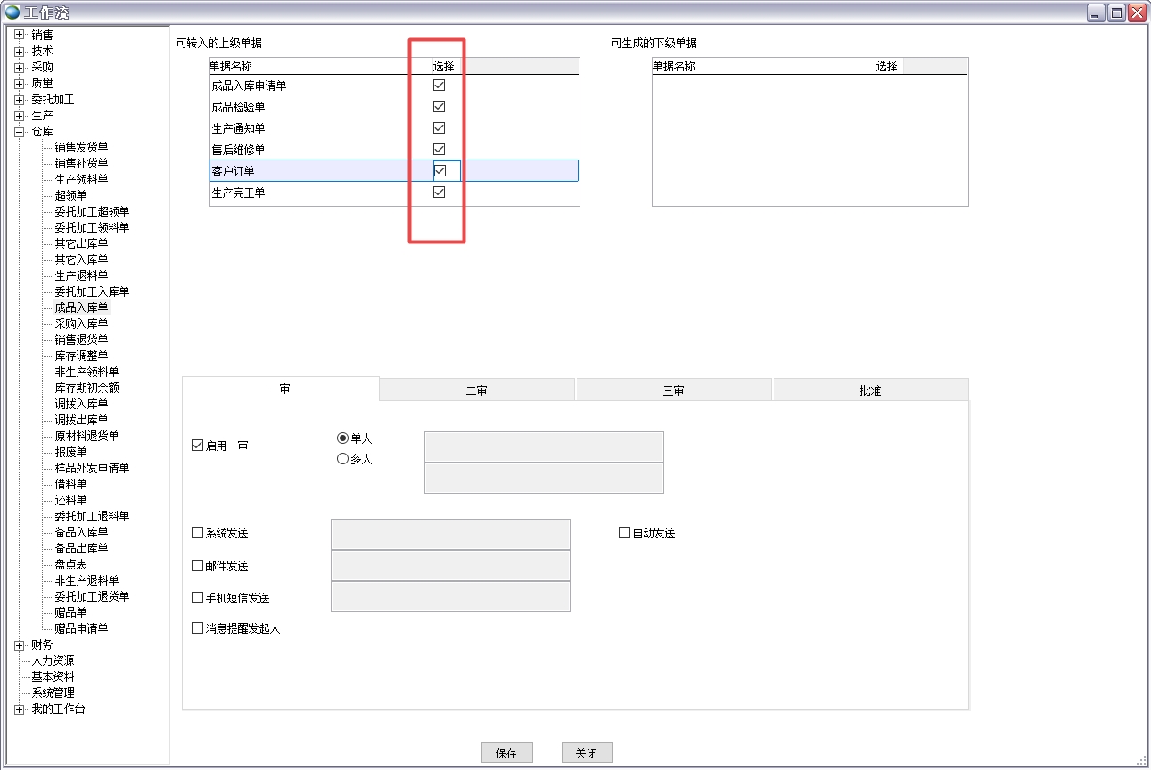Uncheck the 成品入库申请单 checkbox

pyautogui.click(x=439, y=86)
